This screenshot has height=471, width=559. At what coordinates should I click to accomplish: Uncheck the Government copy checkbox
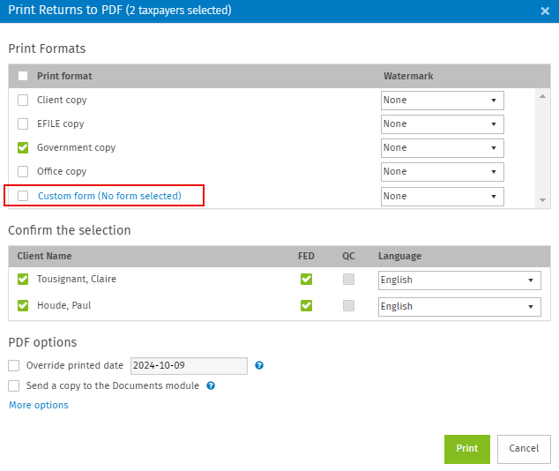point(23,147)
